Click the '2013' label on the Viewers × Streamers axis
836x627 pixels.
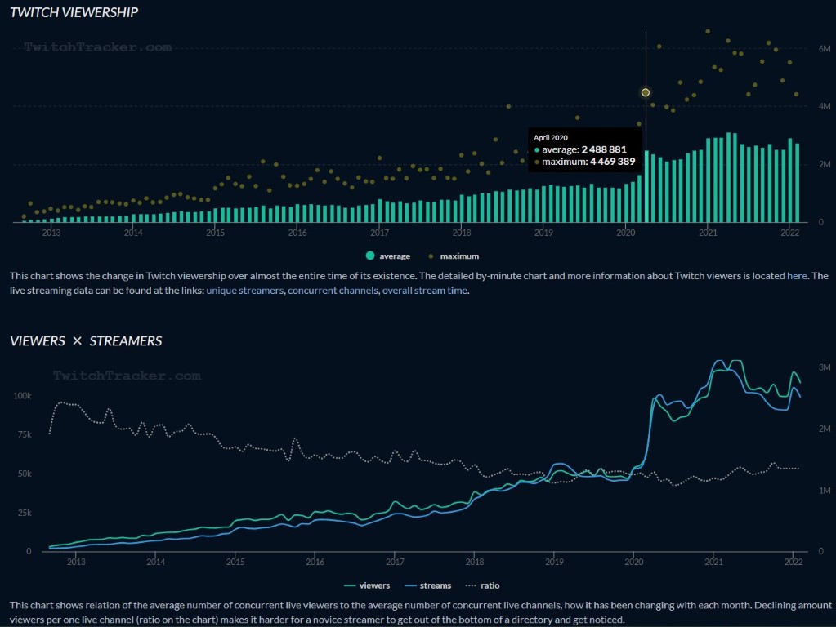point(76,562)
